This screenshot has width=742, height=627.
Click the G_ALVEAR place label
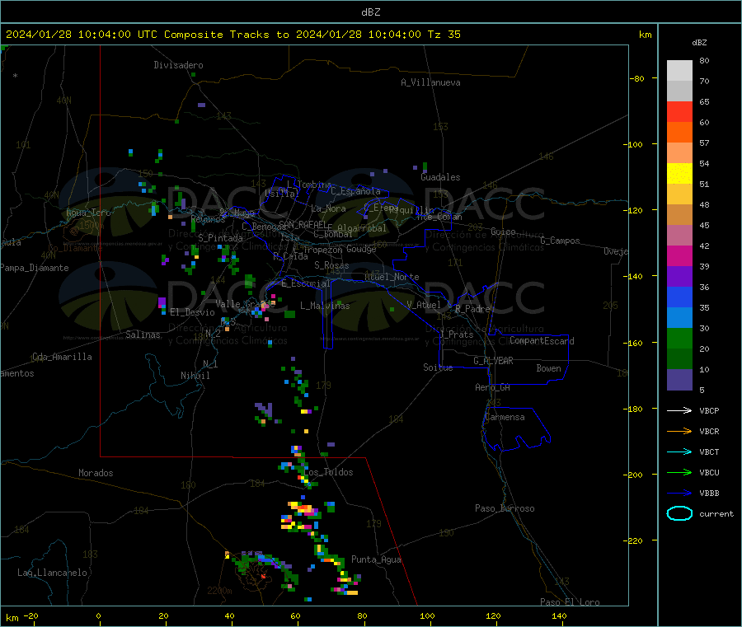(493, 361)
